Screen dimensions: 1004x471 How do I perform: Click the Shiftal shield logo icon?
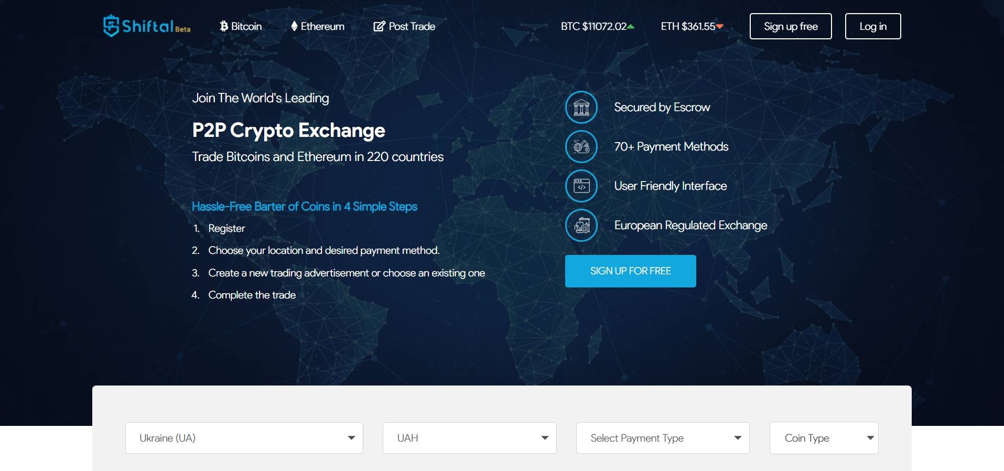pyautogui.click(x=111, y=26)
